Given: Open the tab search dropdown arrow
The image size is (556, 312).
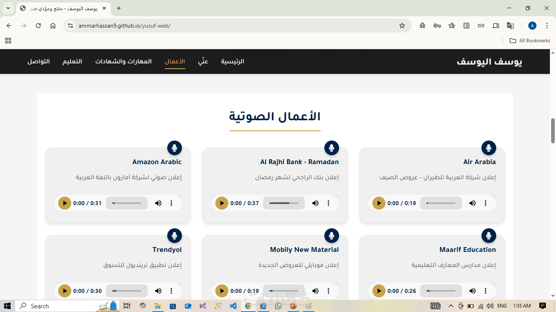Looking at the screenshot, I should [8, 8].
